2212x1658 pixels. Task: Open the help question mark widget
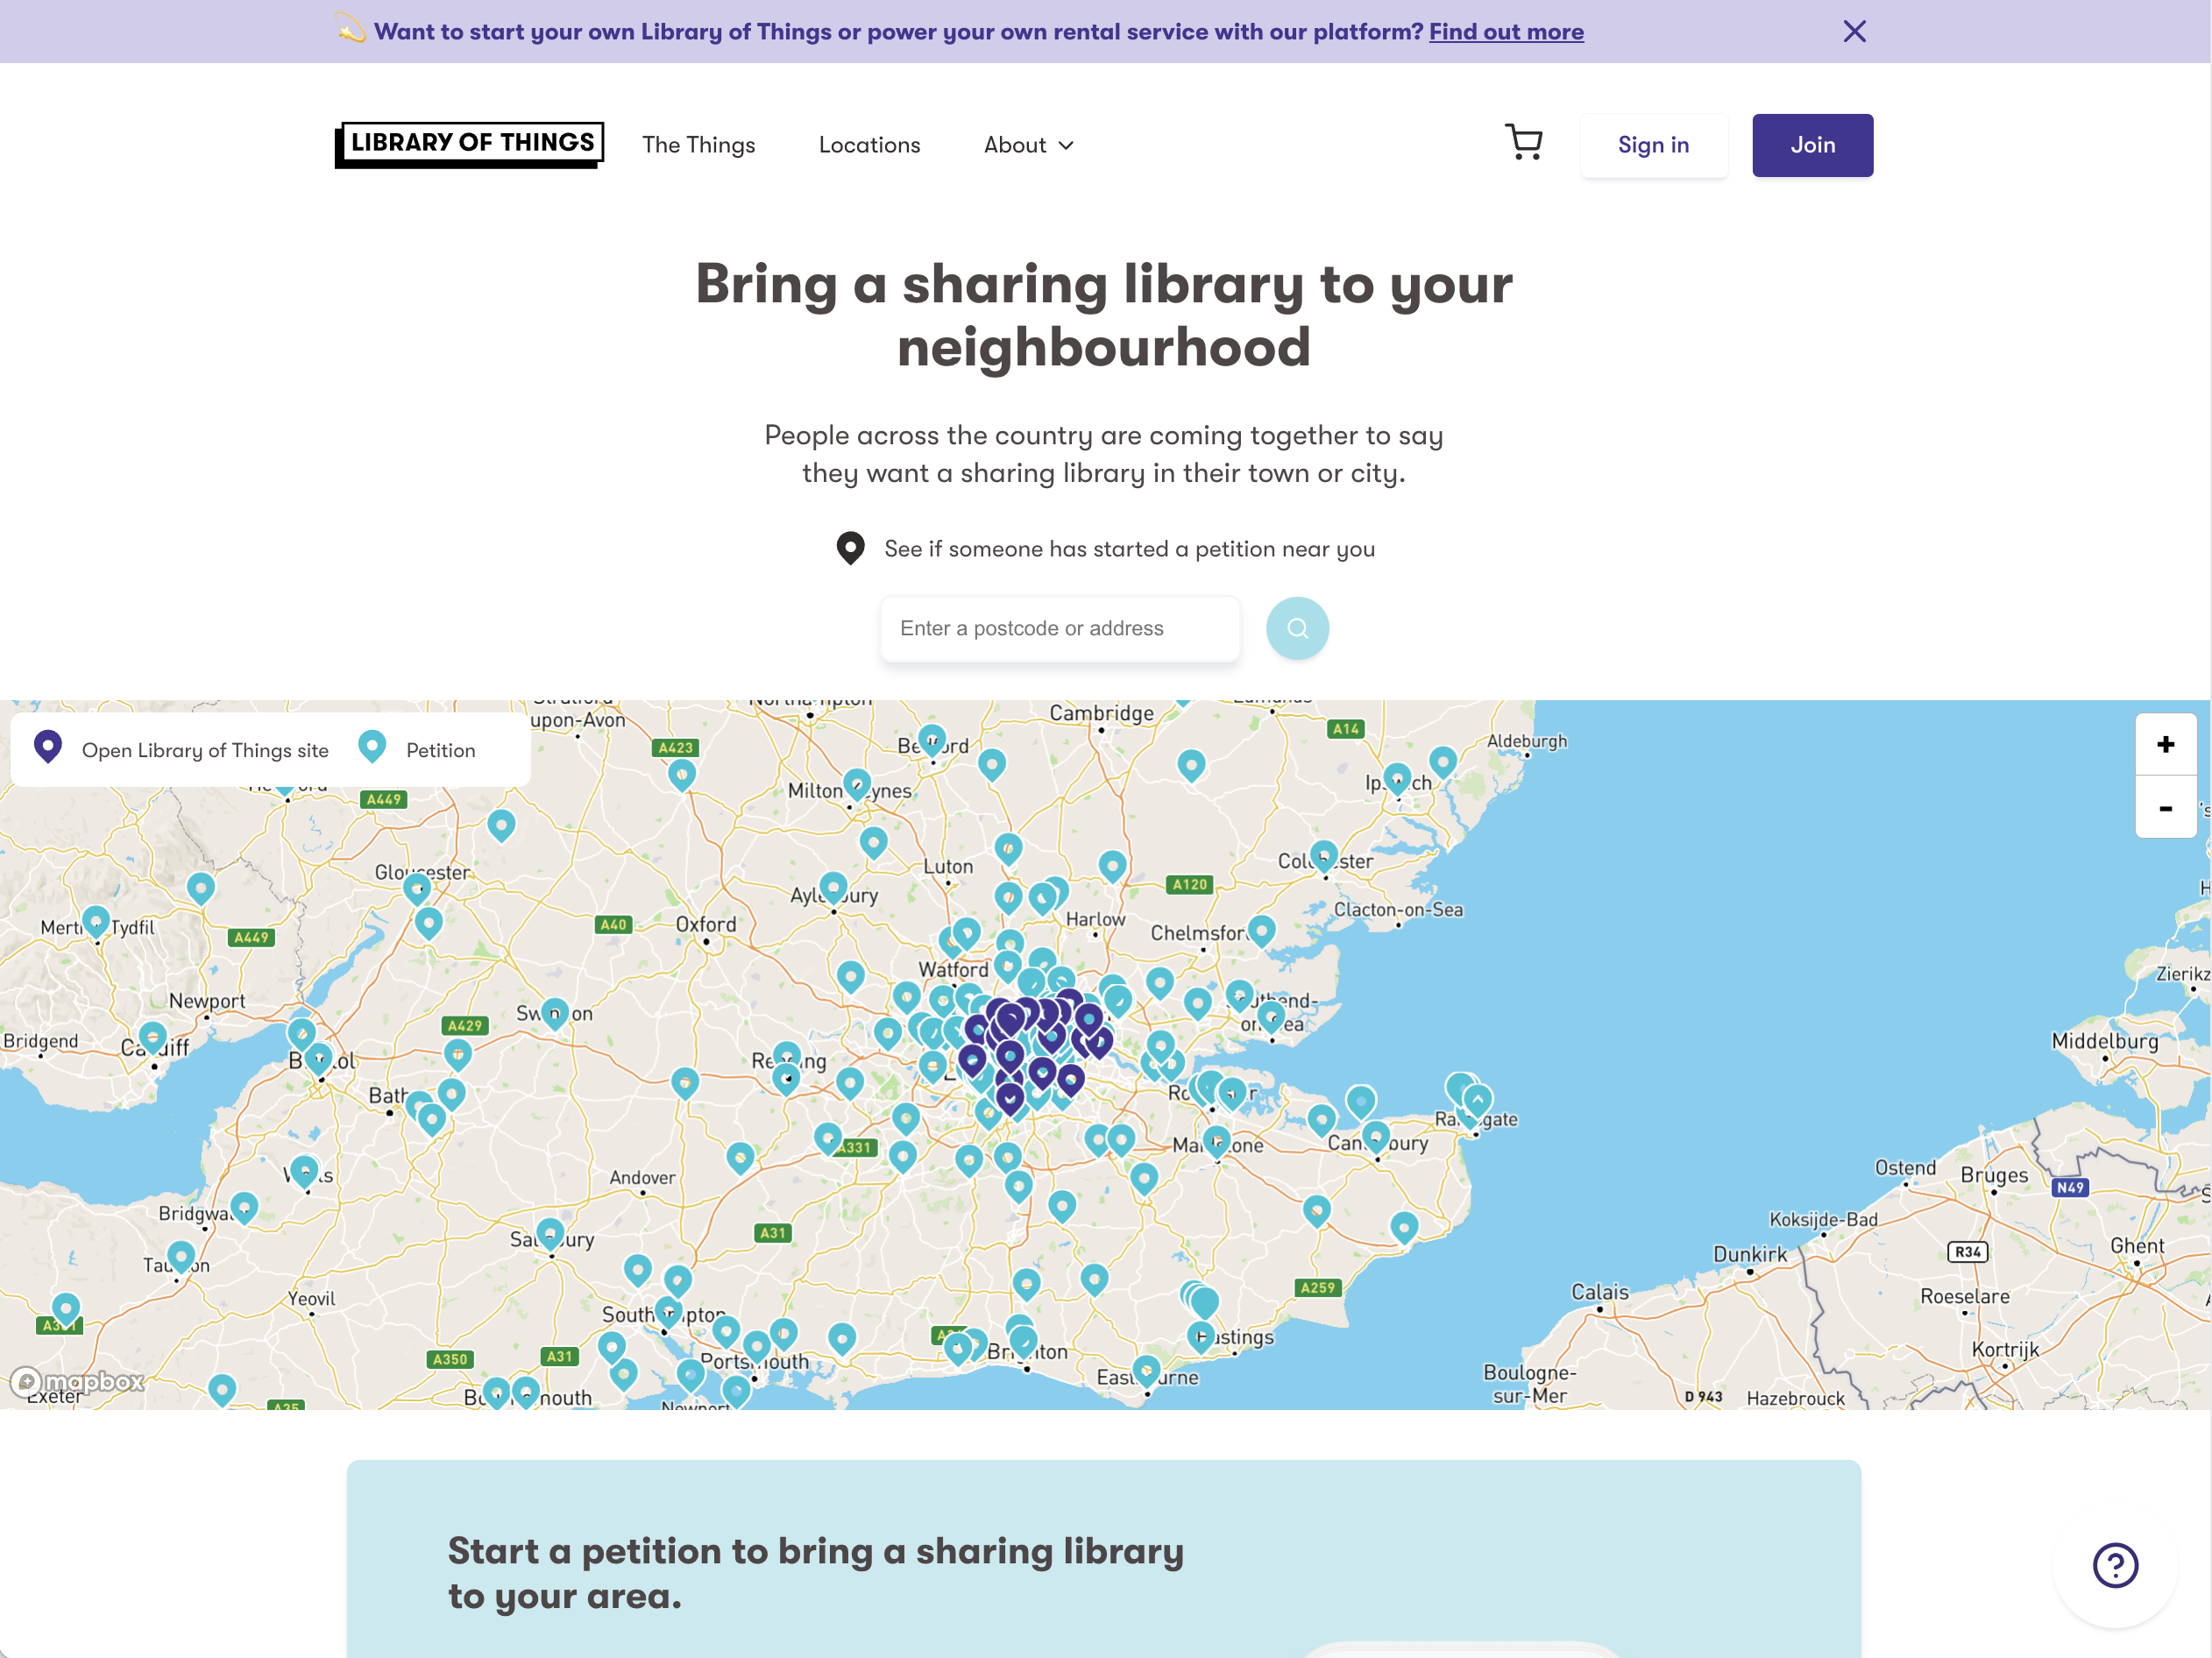[2115, 1565]
